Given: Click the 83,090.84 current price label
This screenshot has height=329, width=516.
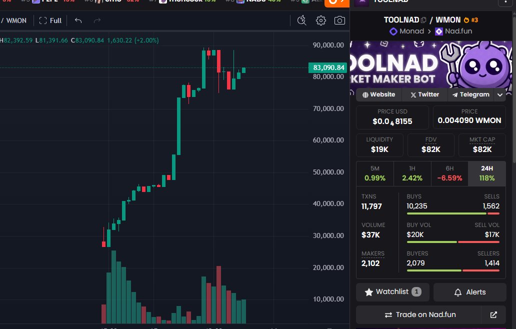Looking at the screenshot, I should point(328,68).
